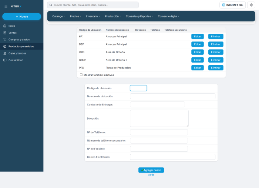Click the Atrás link

pyautogui.click(x=151, y=175)
